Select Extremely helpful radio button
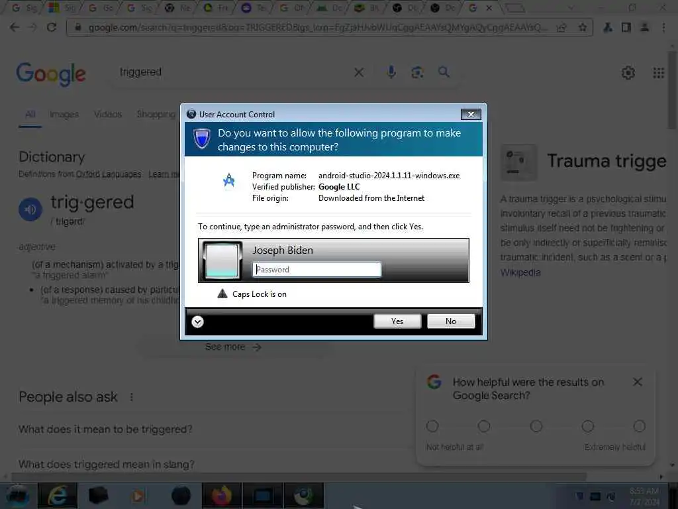 click(x=639, y=426)
